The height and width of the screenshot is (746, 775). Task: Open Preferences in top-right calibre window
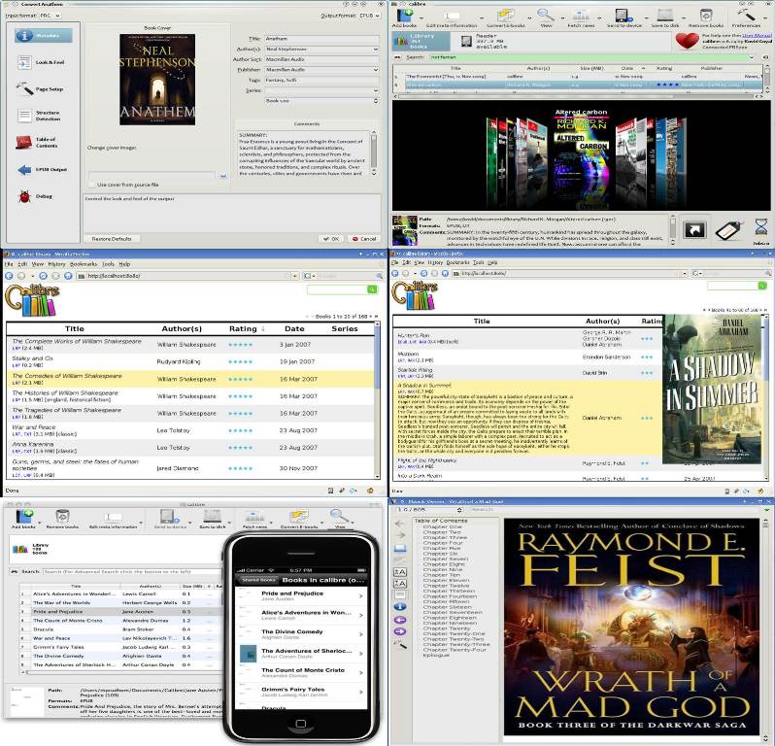click(746, 17)
